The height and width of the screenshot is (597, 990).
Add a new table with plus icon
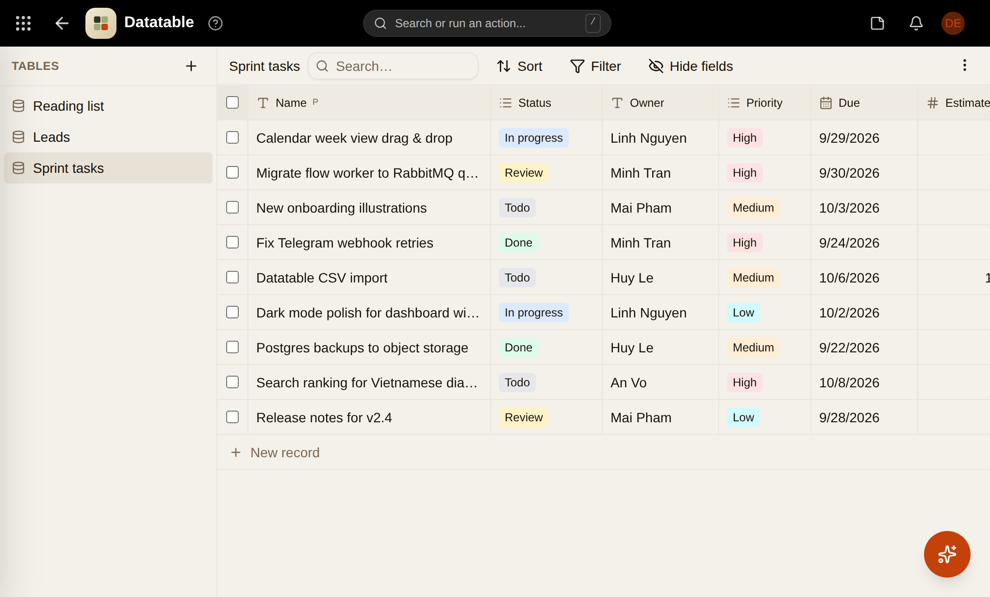[x=191, y=66]
